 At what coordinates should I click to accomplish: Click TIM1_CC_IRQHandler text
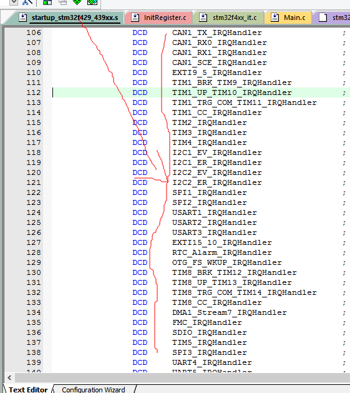(x=217, y=113)
